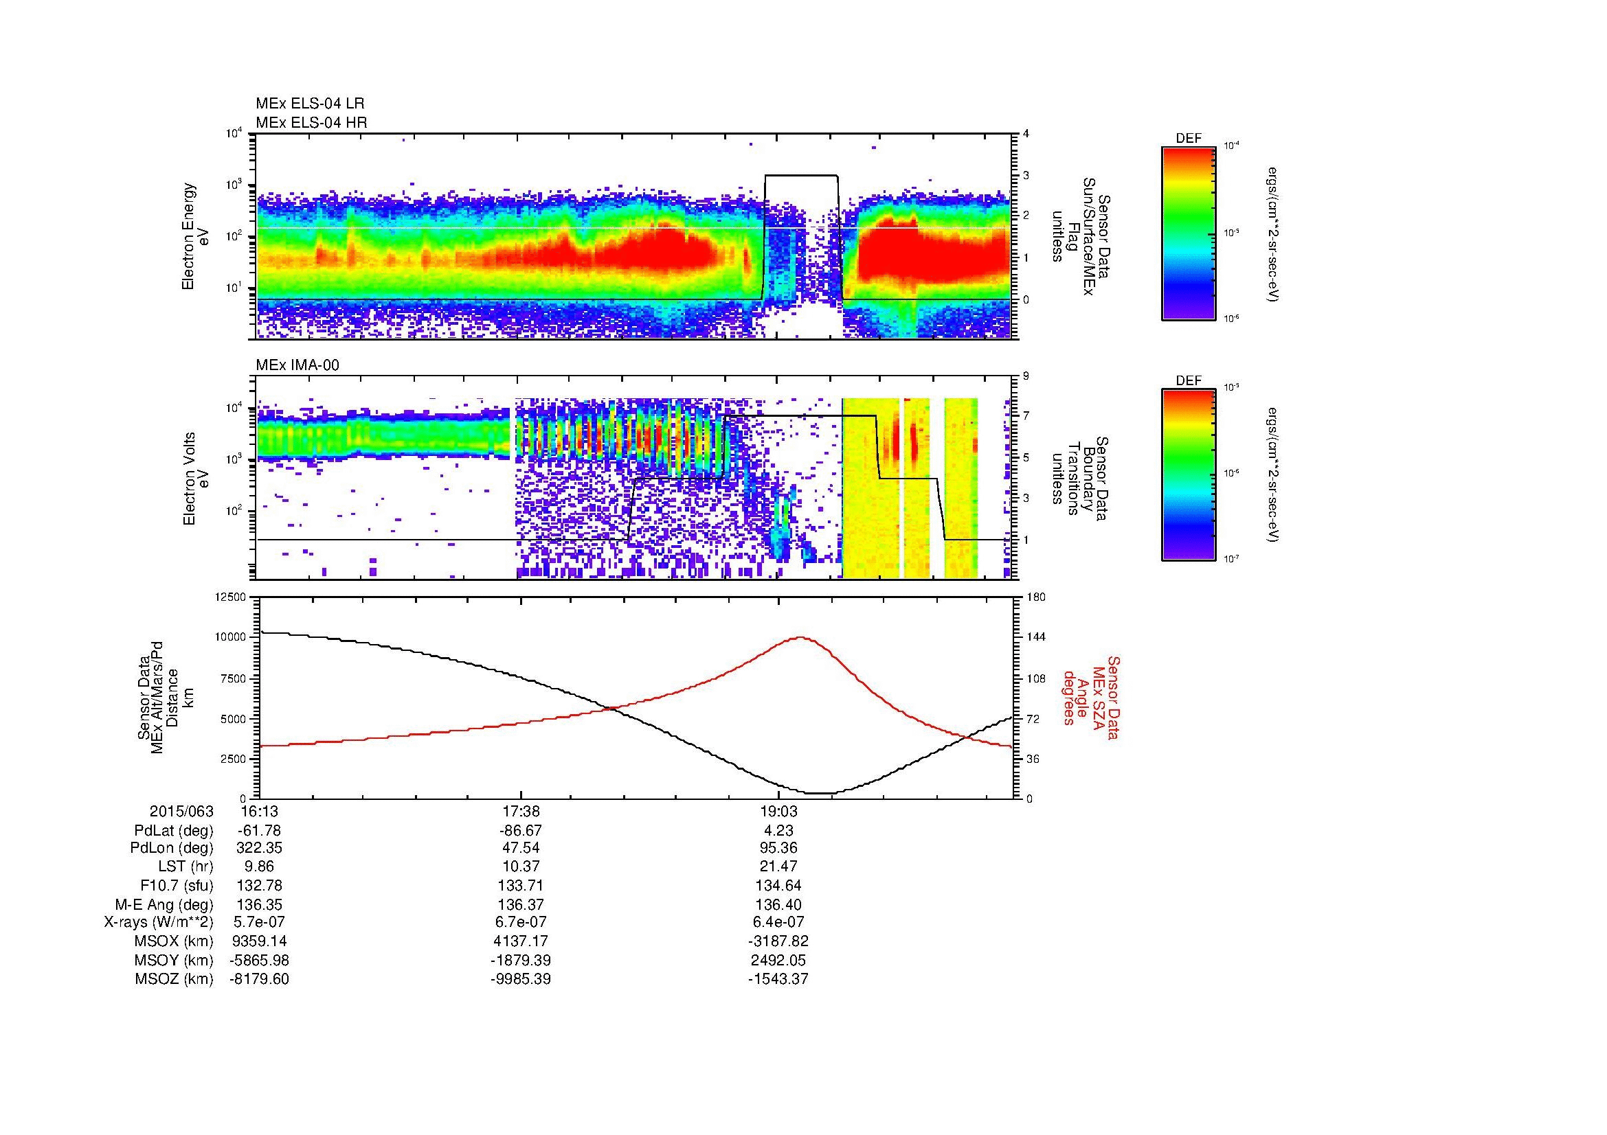The width and height of the screenshot is (1607, 1135).
Task: Click the 180 degree SZA axis tick
Action: (1036, 597)
